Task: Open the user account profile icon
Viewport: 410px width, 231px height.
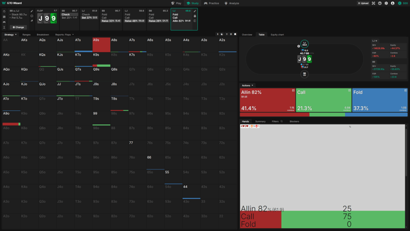Action: click(x=392, y=3)
